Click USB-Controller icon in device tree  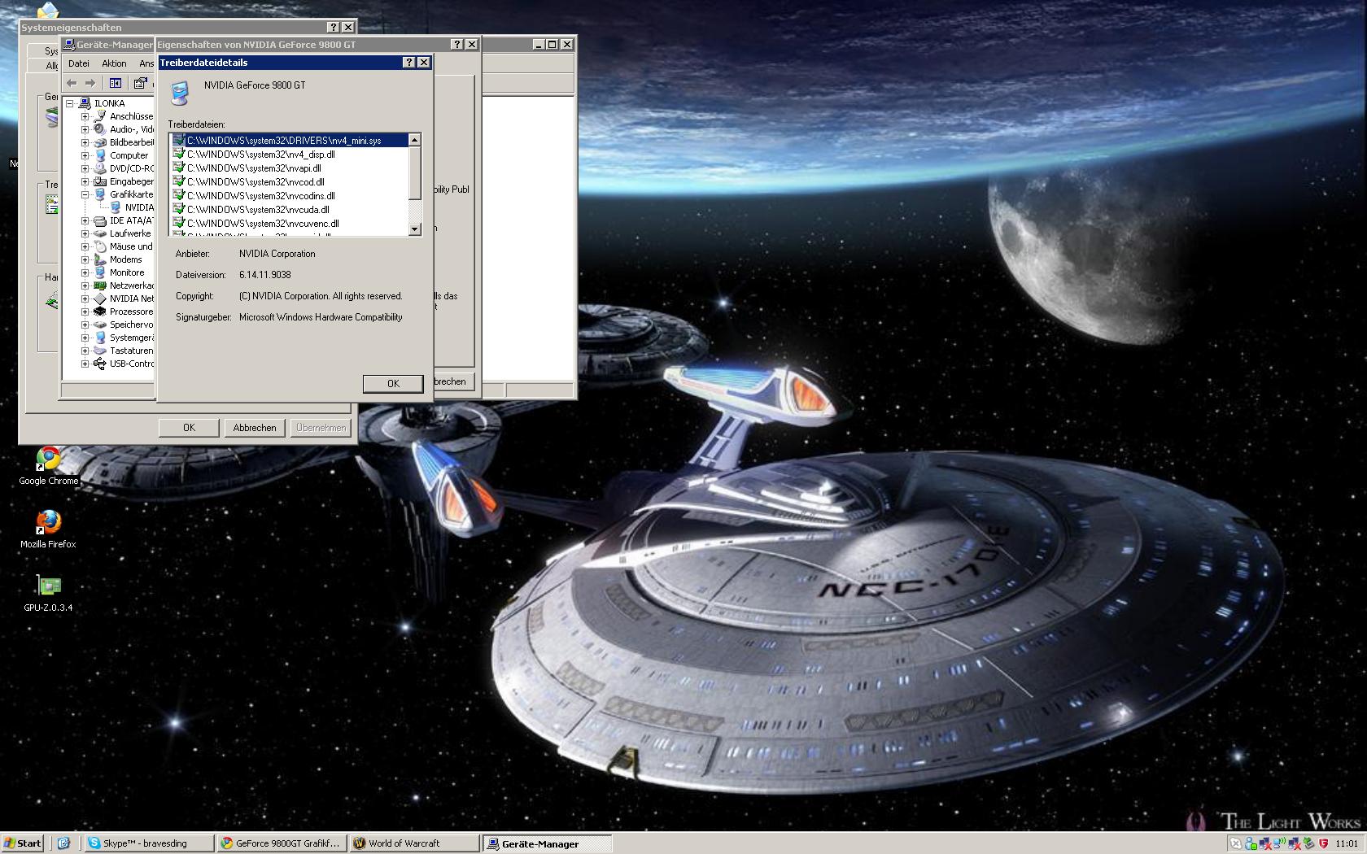100,364
